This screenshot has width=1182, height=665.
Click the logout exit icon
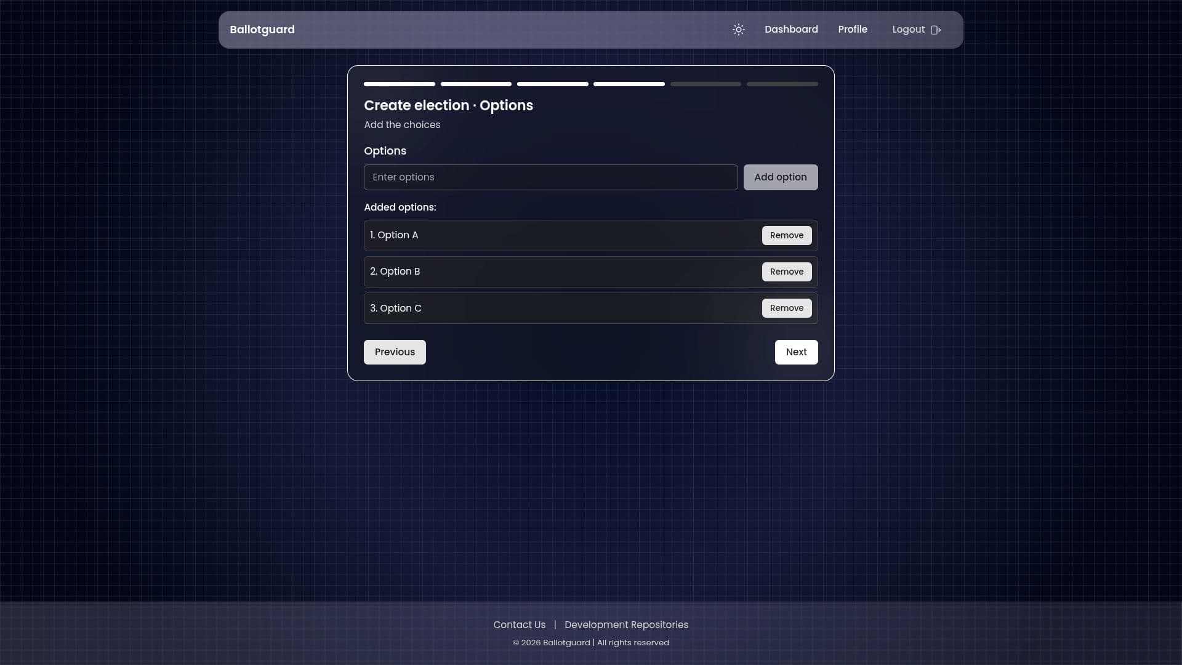coord(936,30)
